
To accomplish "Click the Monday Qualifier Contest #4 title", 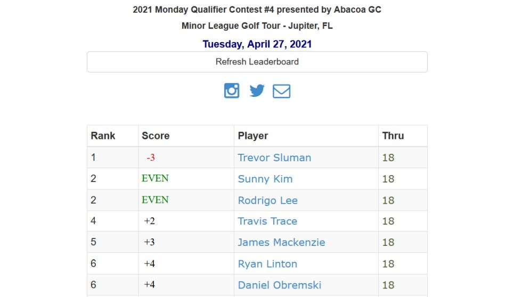I will click(x=257, y=10).
